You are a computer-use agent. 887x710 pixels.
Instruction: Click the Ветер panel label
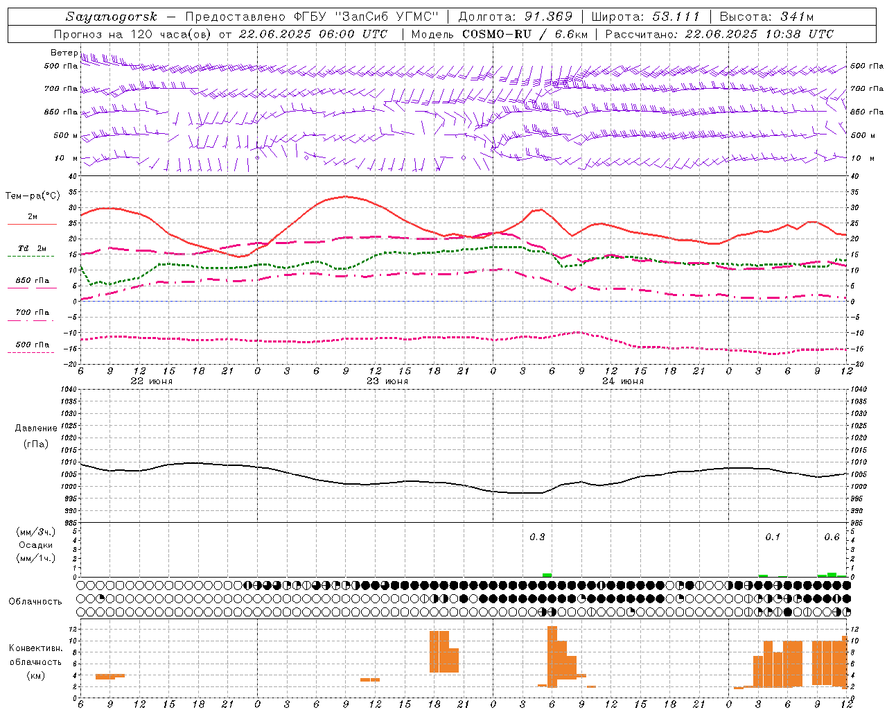pos(64,53)
